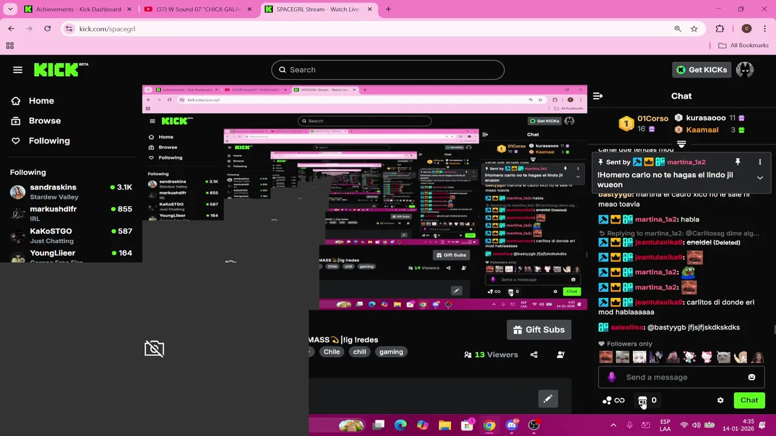Collapse the chat panel with arrow icon
This screenshot has height=436, width=776.
(598, 96)
